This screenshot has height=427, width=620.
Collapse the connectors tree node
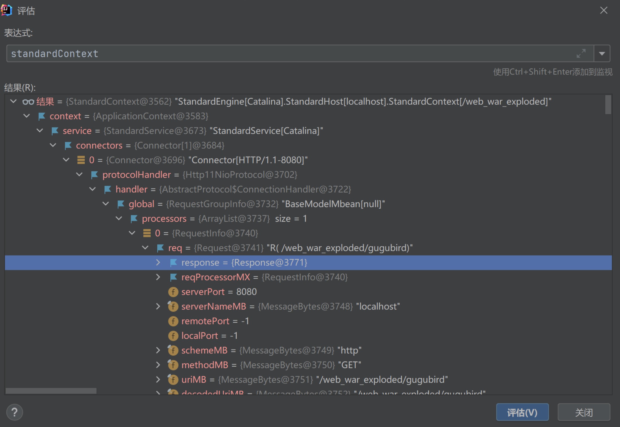(53, 145)
